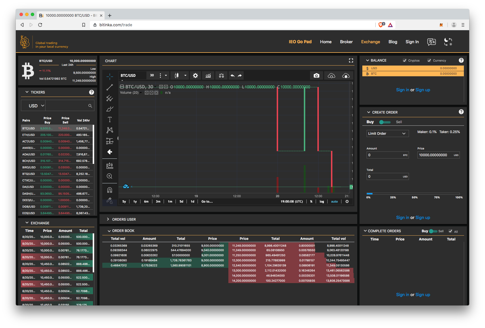Open the USD currency dropdown in Tickers
485x328 pixels.
pos(33,106)
